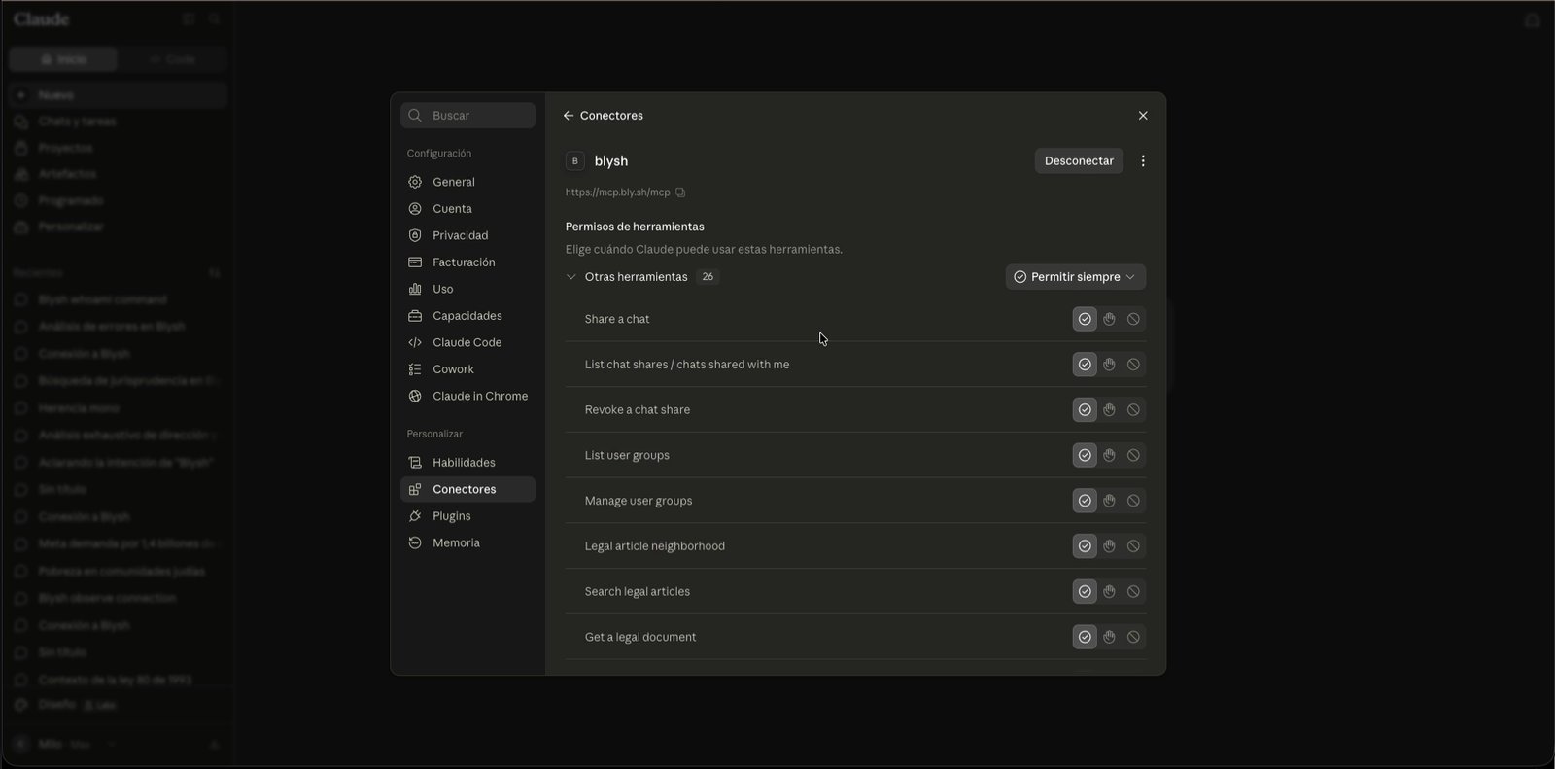
Task: Collapse the Otras herramientas group
Action: 571,277
